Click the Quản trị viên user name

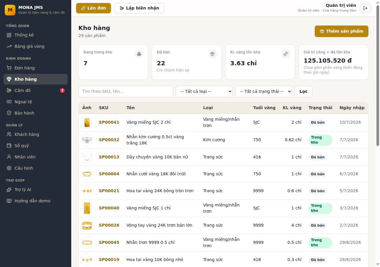click(x=341, y=5)
